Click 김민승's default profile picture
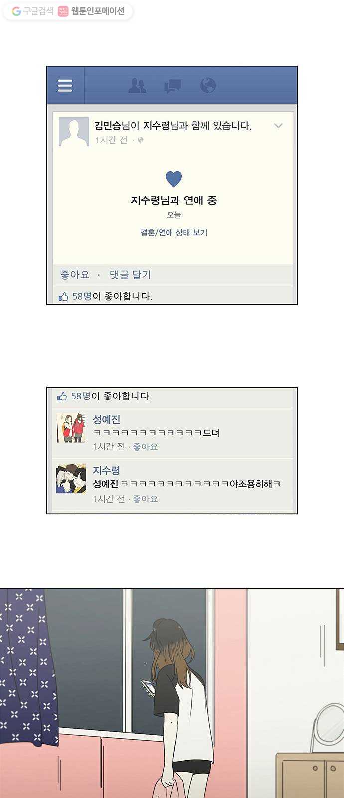This screenshot has width=344, height=798. [74, 132]
